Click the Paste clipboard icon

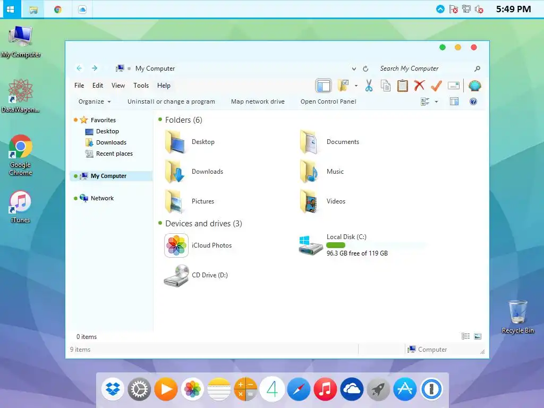point(403,86)
